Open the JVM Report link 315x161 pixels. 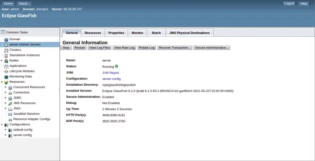[110, 73]
